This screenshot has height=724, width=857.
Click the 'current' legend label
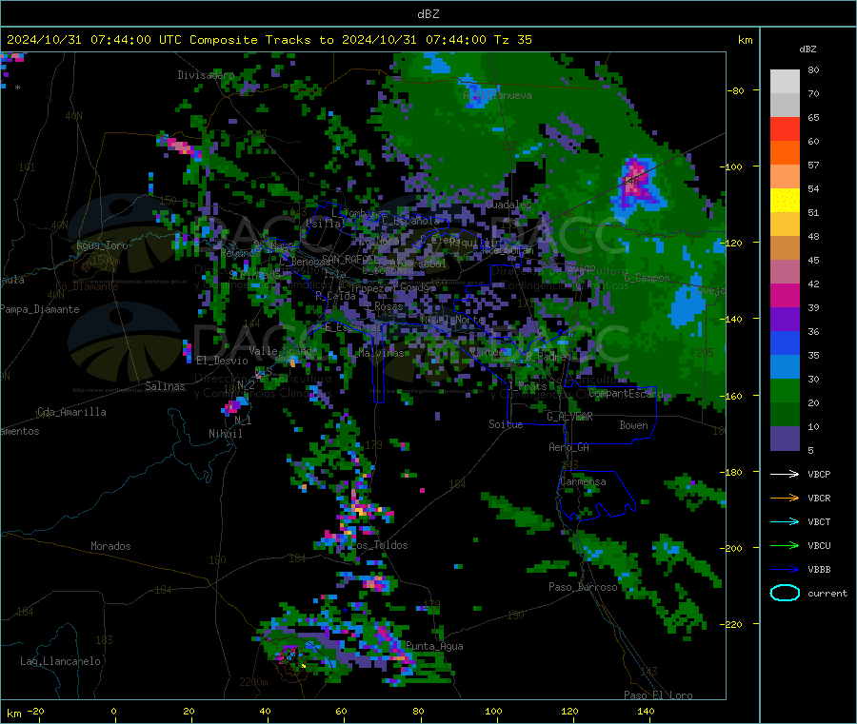pos(827,594)
